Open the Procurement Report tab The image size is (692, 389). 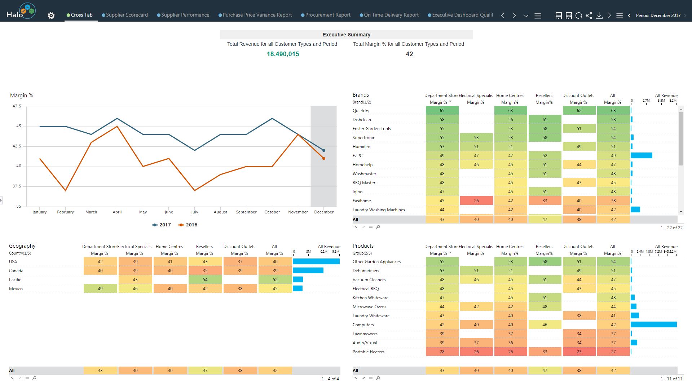[326, 15]
